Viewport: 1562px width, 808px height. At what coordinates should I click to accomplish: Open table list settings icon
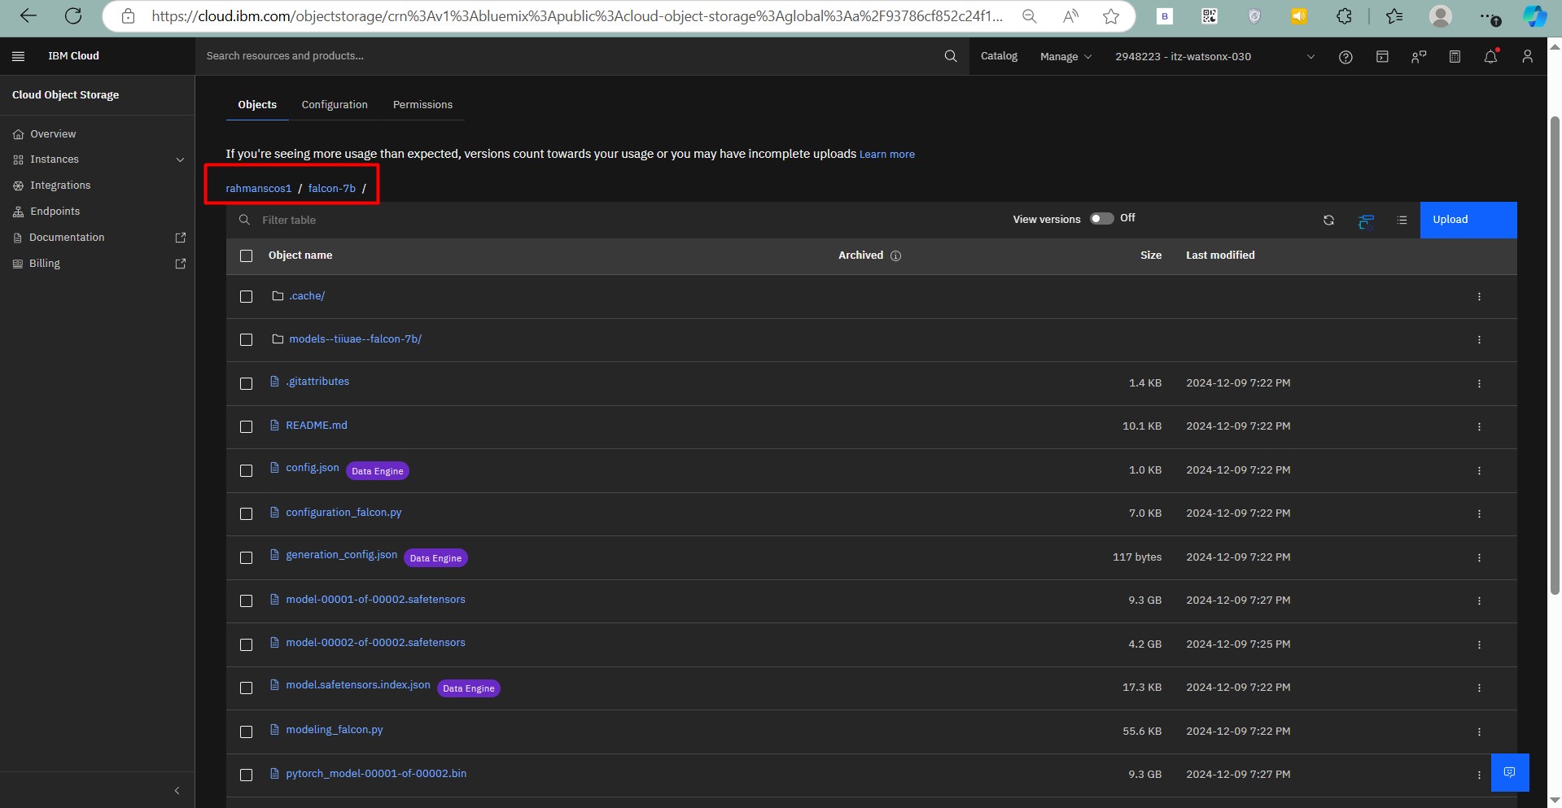pos(1402,221)
